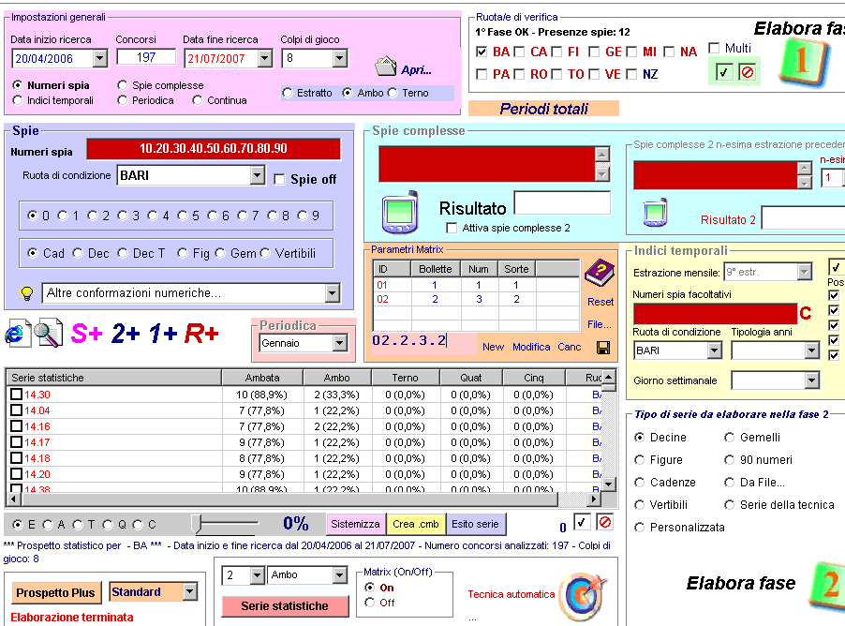Viewport: 845px width, 626px height.
Task: Clear wheel selection with red prohibition icon
Action: coord(748,72)
